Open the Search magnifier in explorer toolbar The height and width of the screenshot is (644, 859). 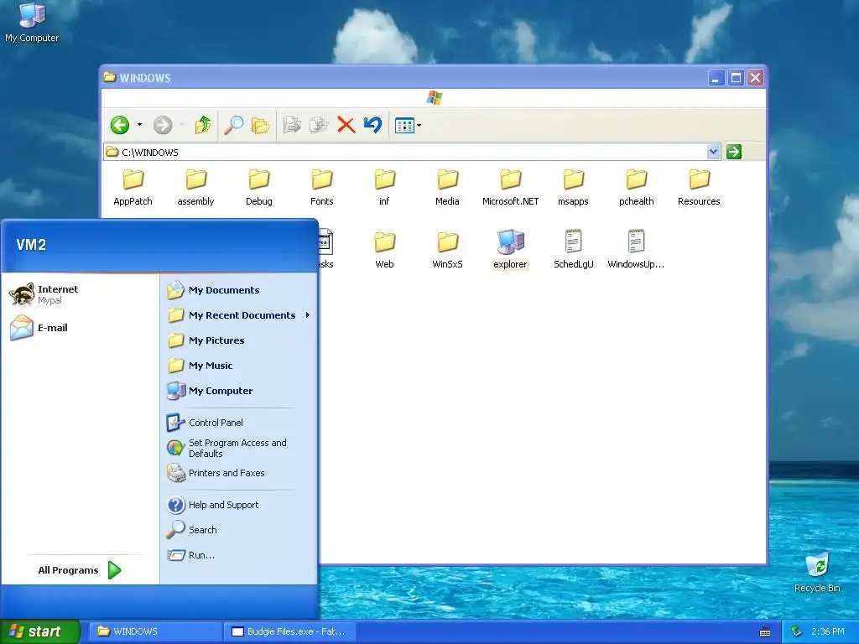(x=234, y=125)
